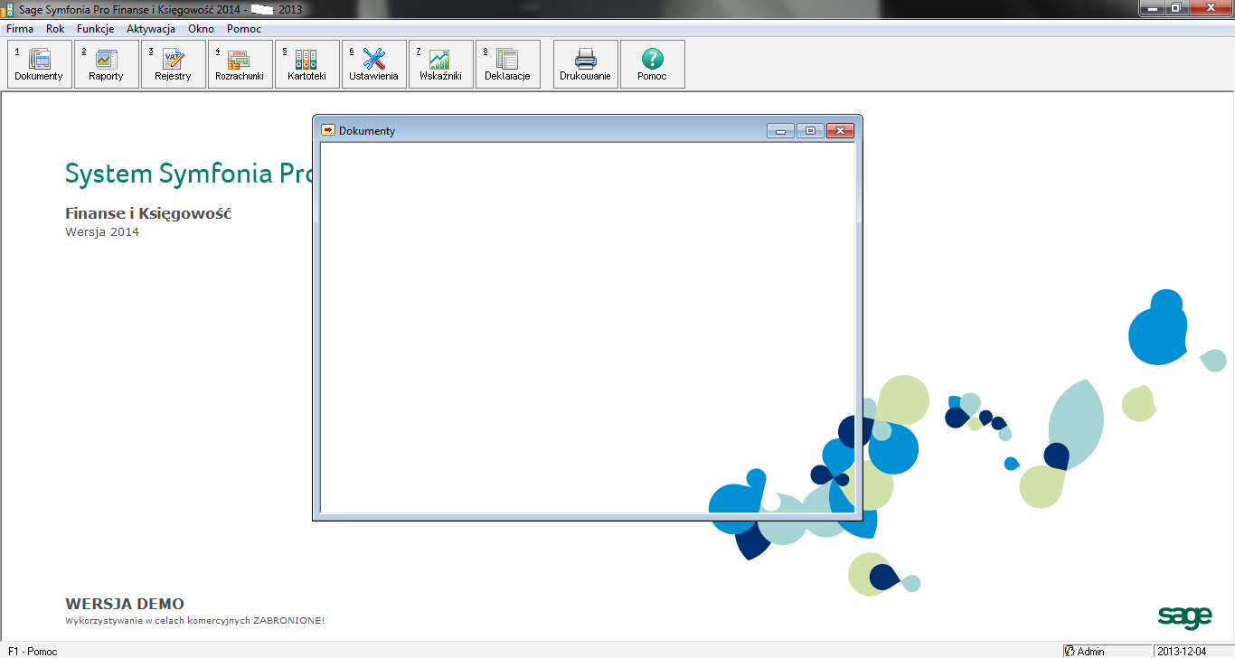The width and height of the screenshot is (1235, 658).
Task: Click the application icon in title bar
Action: click(x=5, y=10)
